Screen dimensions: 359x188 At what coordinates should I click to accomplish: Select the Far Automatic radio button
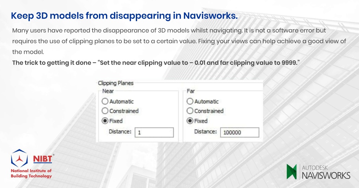pos(190,101)
